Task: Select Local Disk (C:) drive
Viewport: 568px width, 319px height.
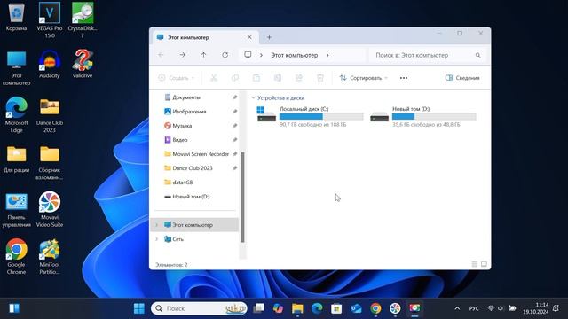Action: [x=310, y=116]
